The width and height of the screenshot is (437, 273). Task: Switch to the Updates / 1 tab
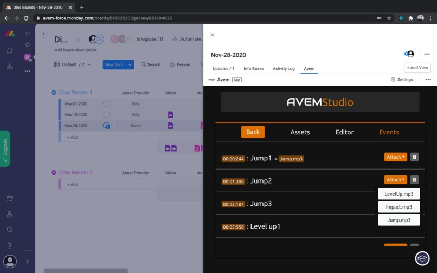(x=223, y=69)
